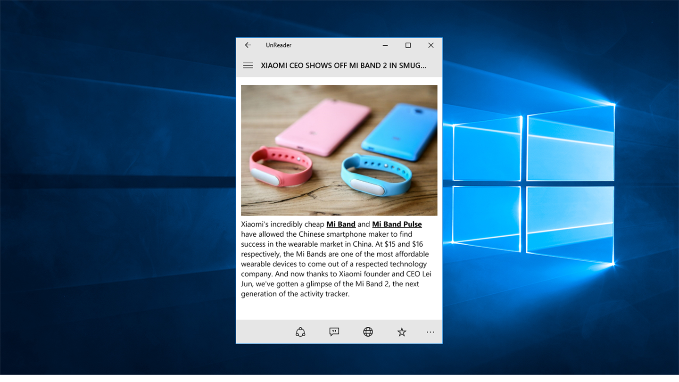Click the paragraph text about Lei Jun
This screenshot has height=382, width=679.
click(337, 259)
